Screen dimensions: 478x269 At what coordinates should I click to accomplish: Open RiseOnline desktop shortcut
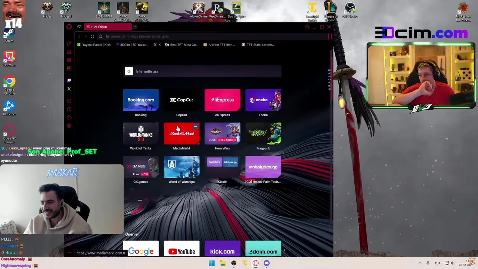(217, 10)
